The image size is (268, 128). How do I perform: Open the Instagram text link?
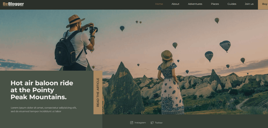[140, 123]
